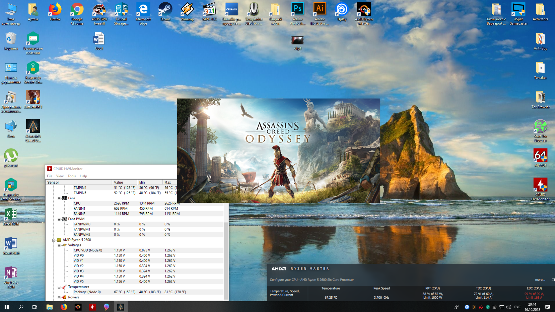Open the View menu in HWMonitor
This screenshot has height=312, width=555.
60,176
